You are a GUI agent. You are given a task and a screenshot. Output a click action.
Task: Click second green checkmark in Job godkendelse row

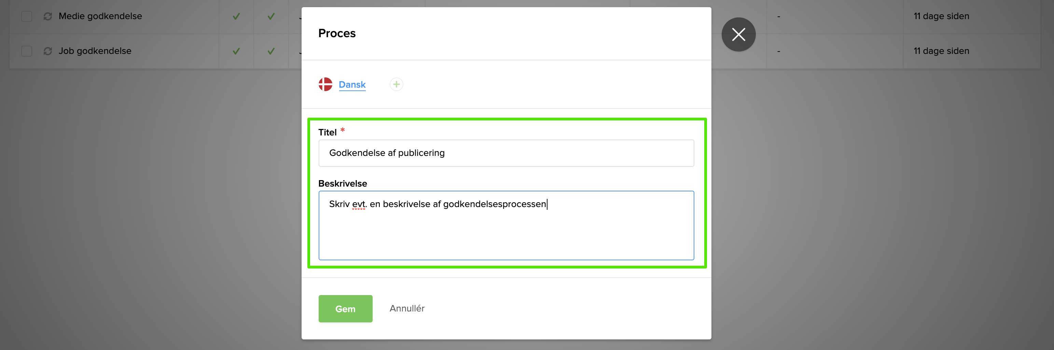[271, 51]
